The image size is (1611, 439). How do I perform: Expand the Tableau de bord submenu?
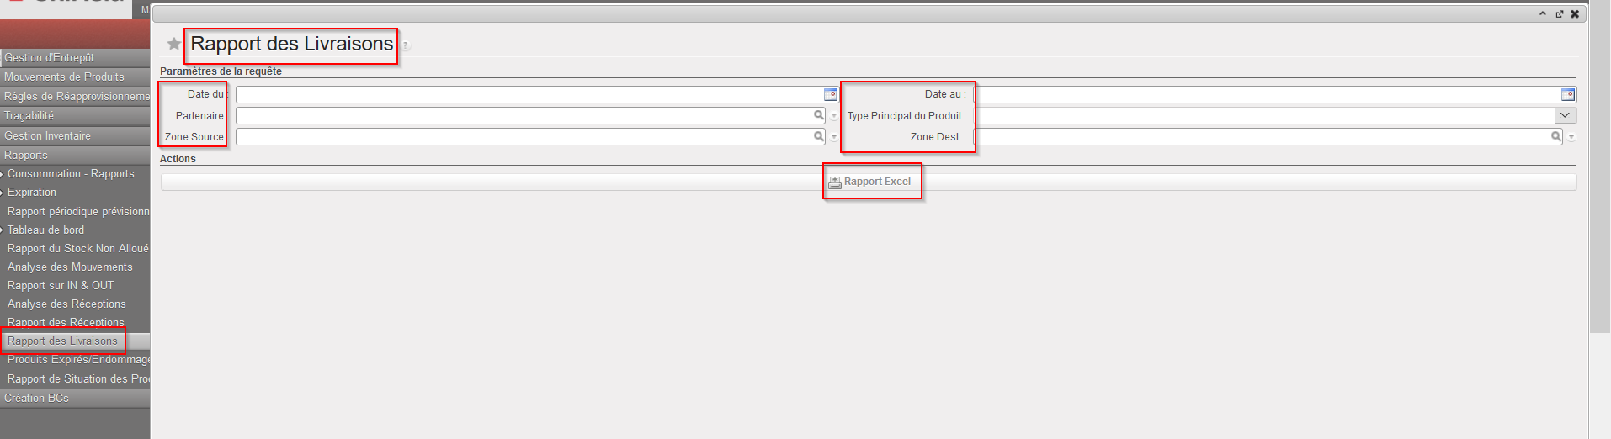[3, 230]
